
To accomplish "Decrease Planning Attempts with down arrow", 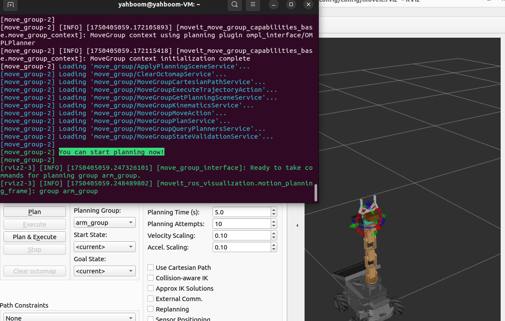I will click(x=274, y=226).
